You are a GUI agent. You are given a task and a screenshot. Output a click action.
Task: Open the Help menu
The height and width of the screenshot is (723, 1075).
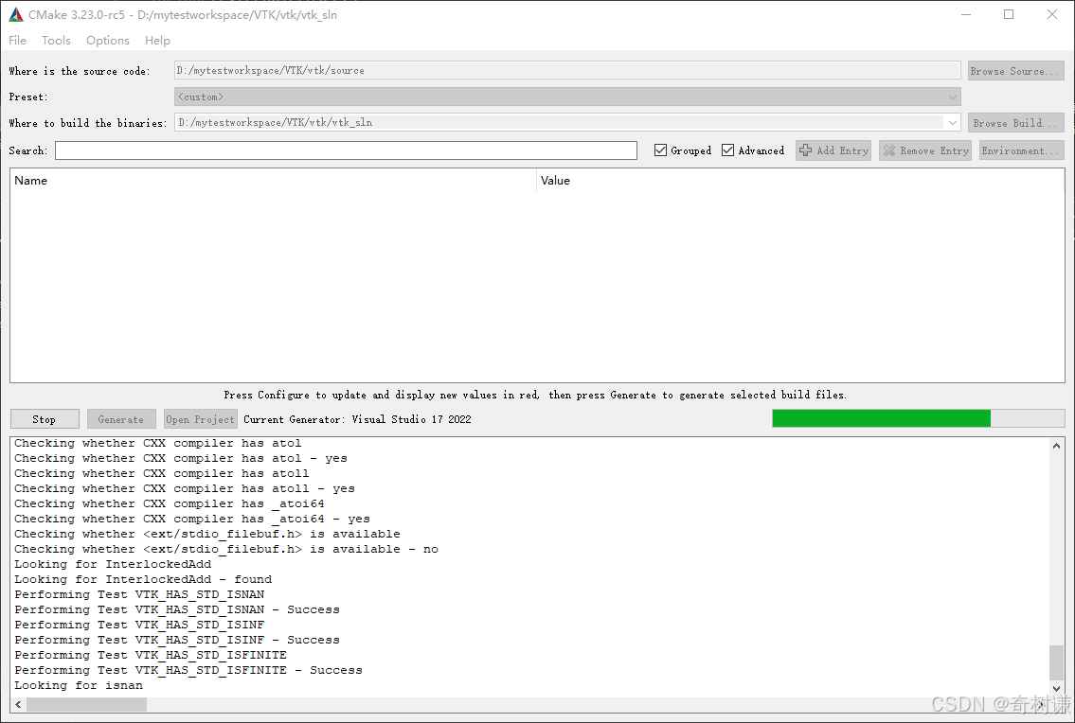(157, 41)
